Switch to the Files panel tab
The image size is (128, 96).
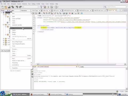[x=15, y=10]
